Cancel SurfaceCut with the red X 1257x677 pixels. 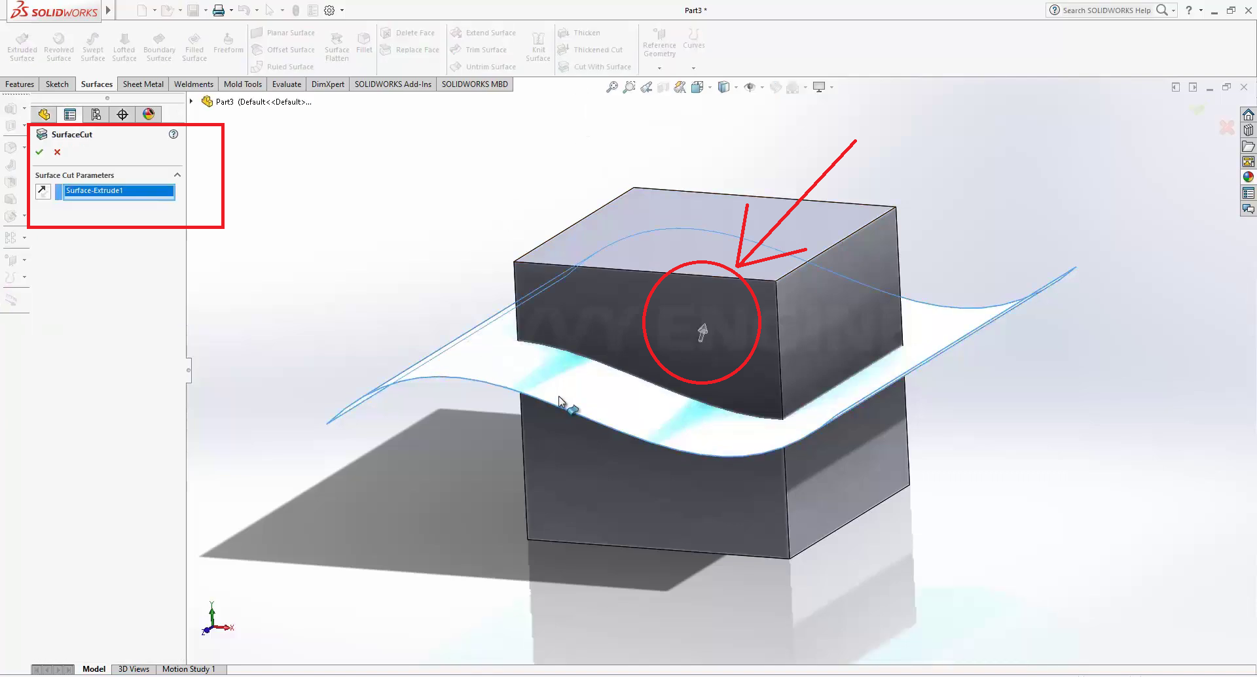[x=58, y=152]
